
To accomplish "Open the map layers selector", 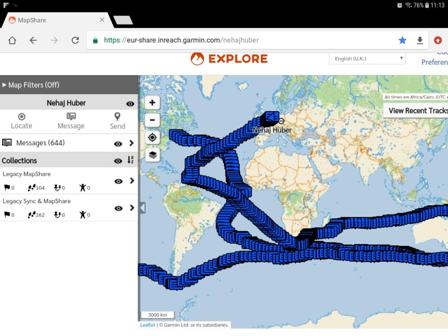I will [152, 155].
